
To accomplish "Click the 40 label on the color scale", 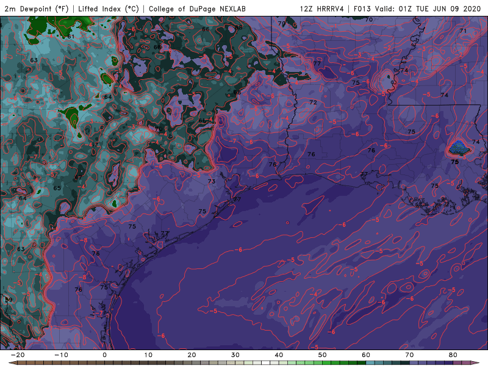I will click(279, 355).
